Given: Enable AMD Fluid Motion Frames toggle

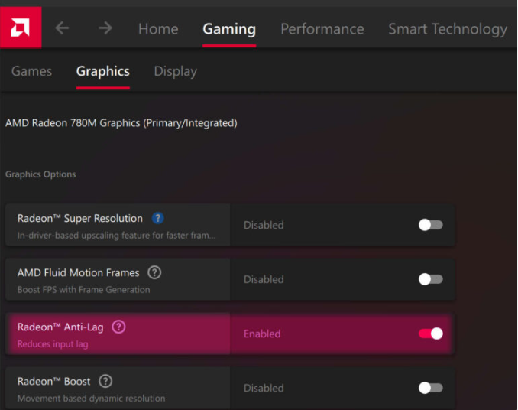Looking at the screenshot, I should 430,279.
